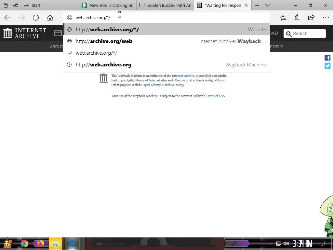333x250 pixels.
Task: Open the favorites hub star icon
Action: [283, 18]
